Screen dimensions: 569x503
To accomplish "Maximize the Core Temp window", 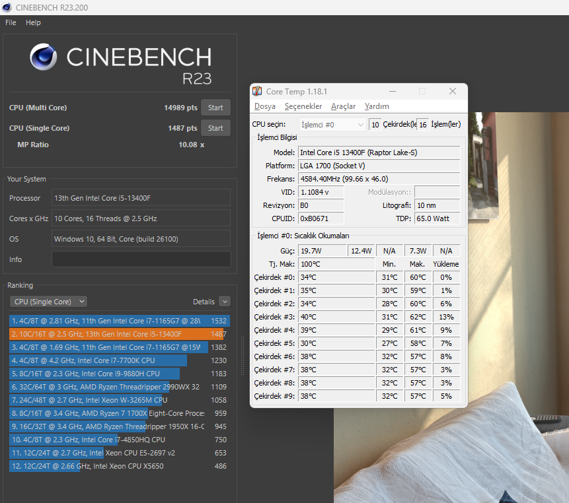I will click(x=422, y=91).
